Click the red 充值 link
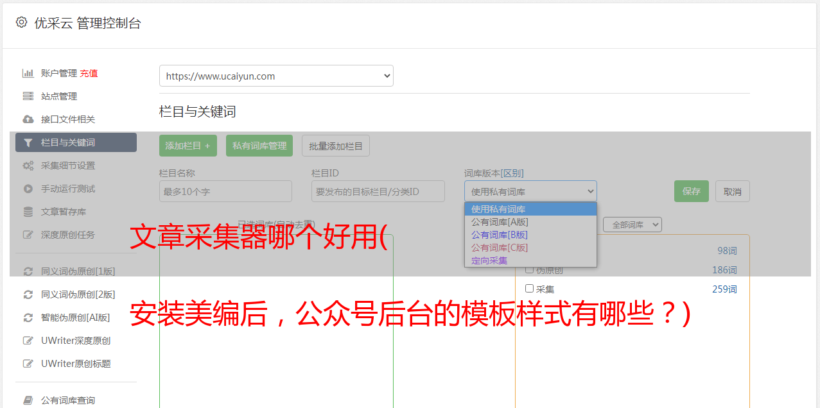This screenshot has height=408, width=820. coord(89,73)
